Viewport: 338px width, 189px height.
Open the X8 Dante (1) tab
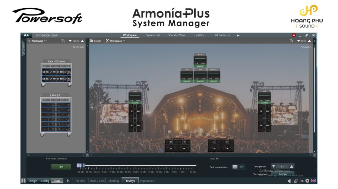click(x=222, y=35)
